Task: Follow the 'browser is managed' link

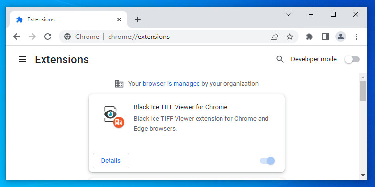Action: (171, 84)
